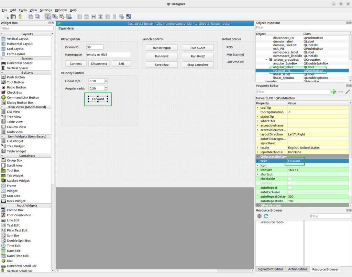Remove dynamic property with minus icon

point(341,92)
